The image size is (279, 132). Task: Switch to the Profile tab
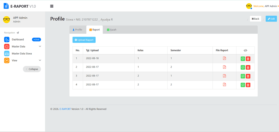click(77, 30)
